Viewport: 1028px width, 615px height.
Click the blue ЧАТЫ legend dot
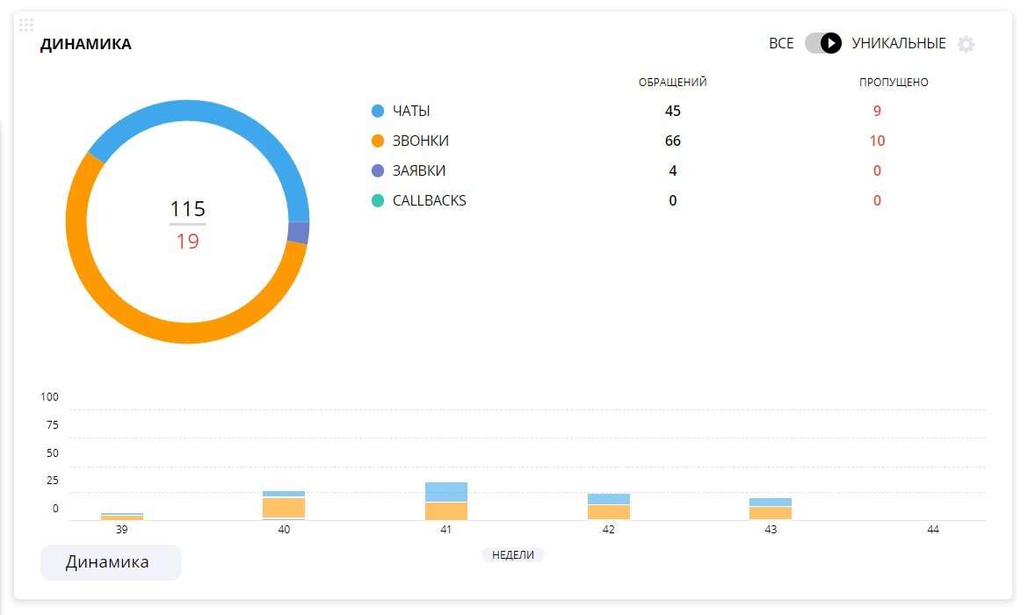[x=378, y=111]
